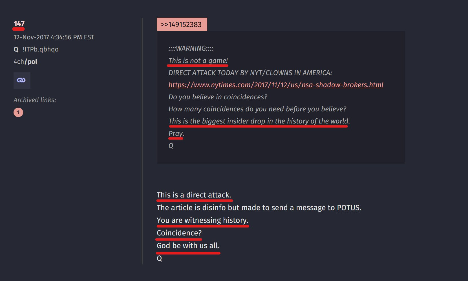Click the "This is not a game!" line
The width and height of the screenshot is (468, 281).
(x=198, y=61)
